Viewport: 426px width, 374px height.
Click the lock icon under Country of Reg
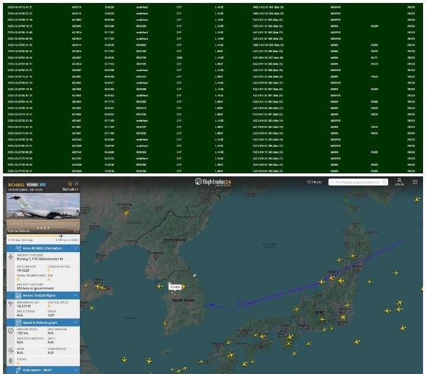coord(49,270)
